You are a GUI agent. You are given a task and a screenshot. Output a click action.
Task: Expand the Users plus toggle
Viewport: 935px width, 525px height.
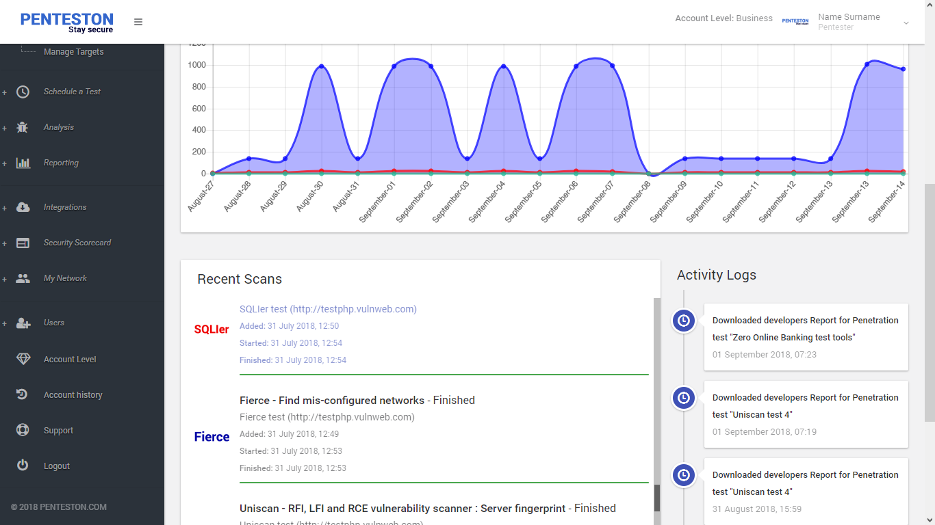pyautogui.click(x=4, y=323)
